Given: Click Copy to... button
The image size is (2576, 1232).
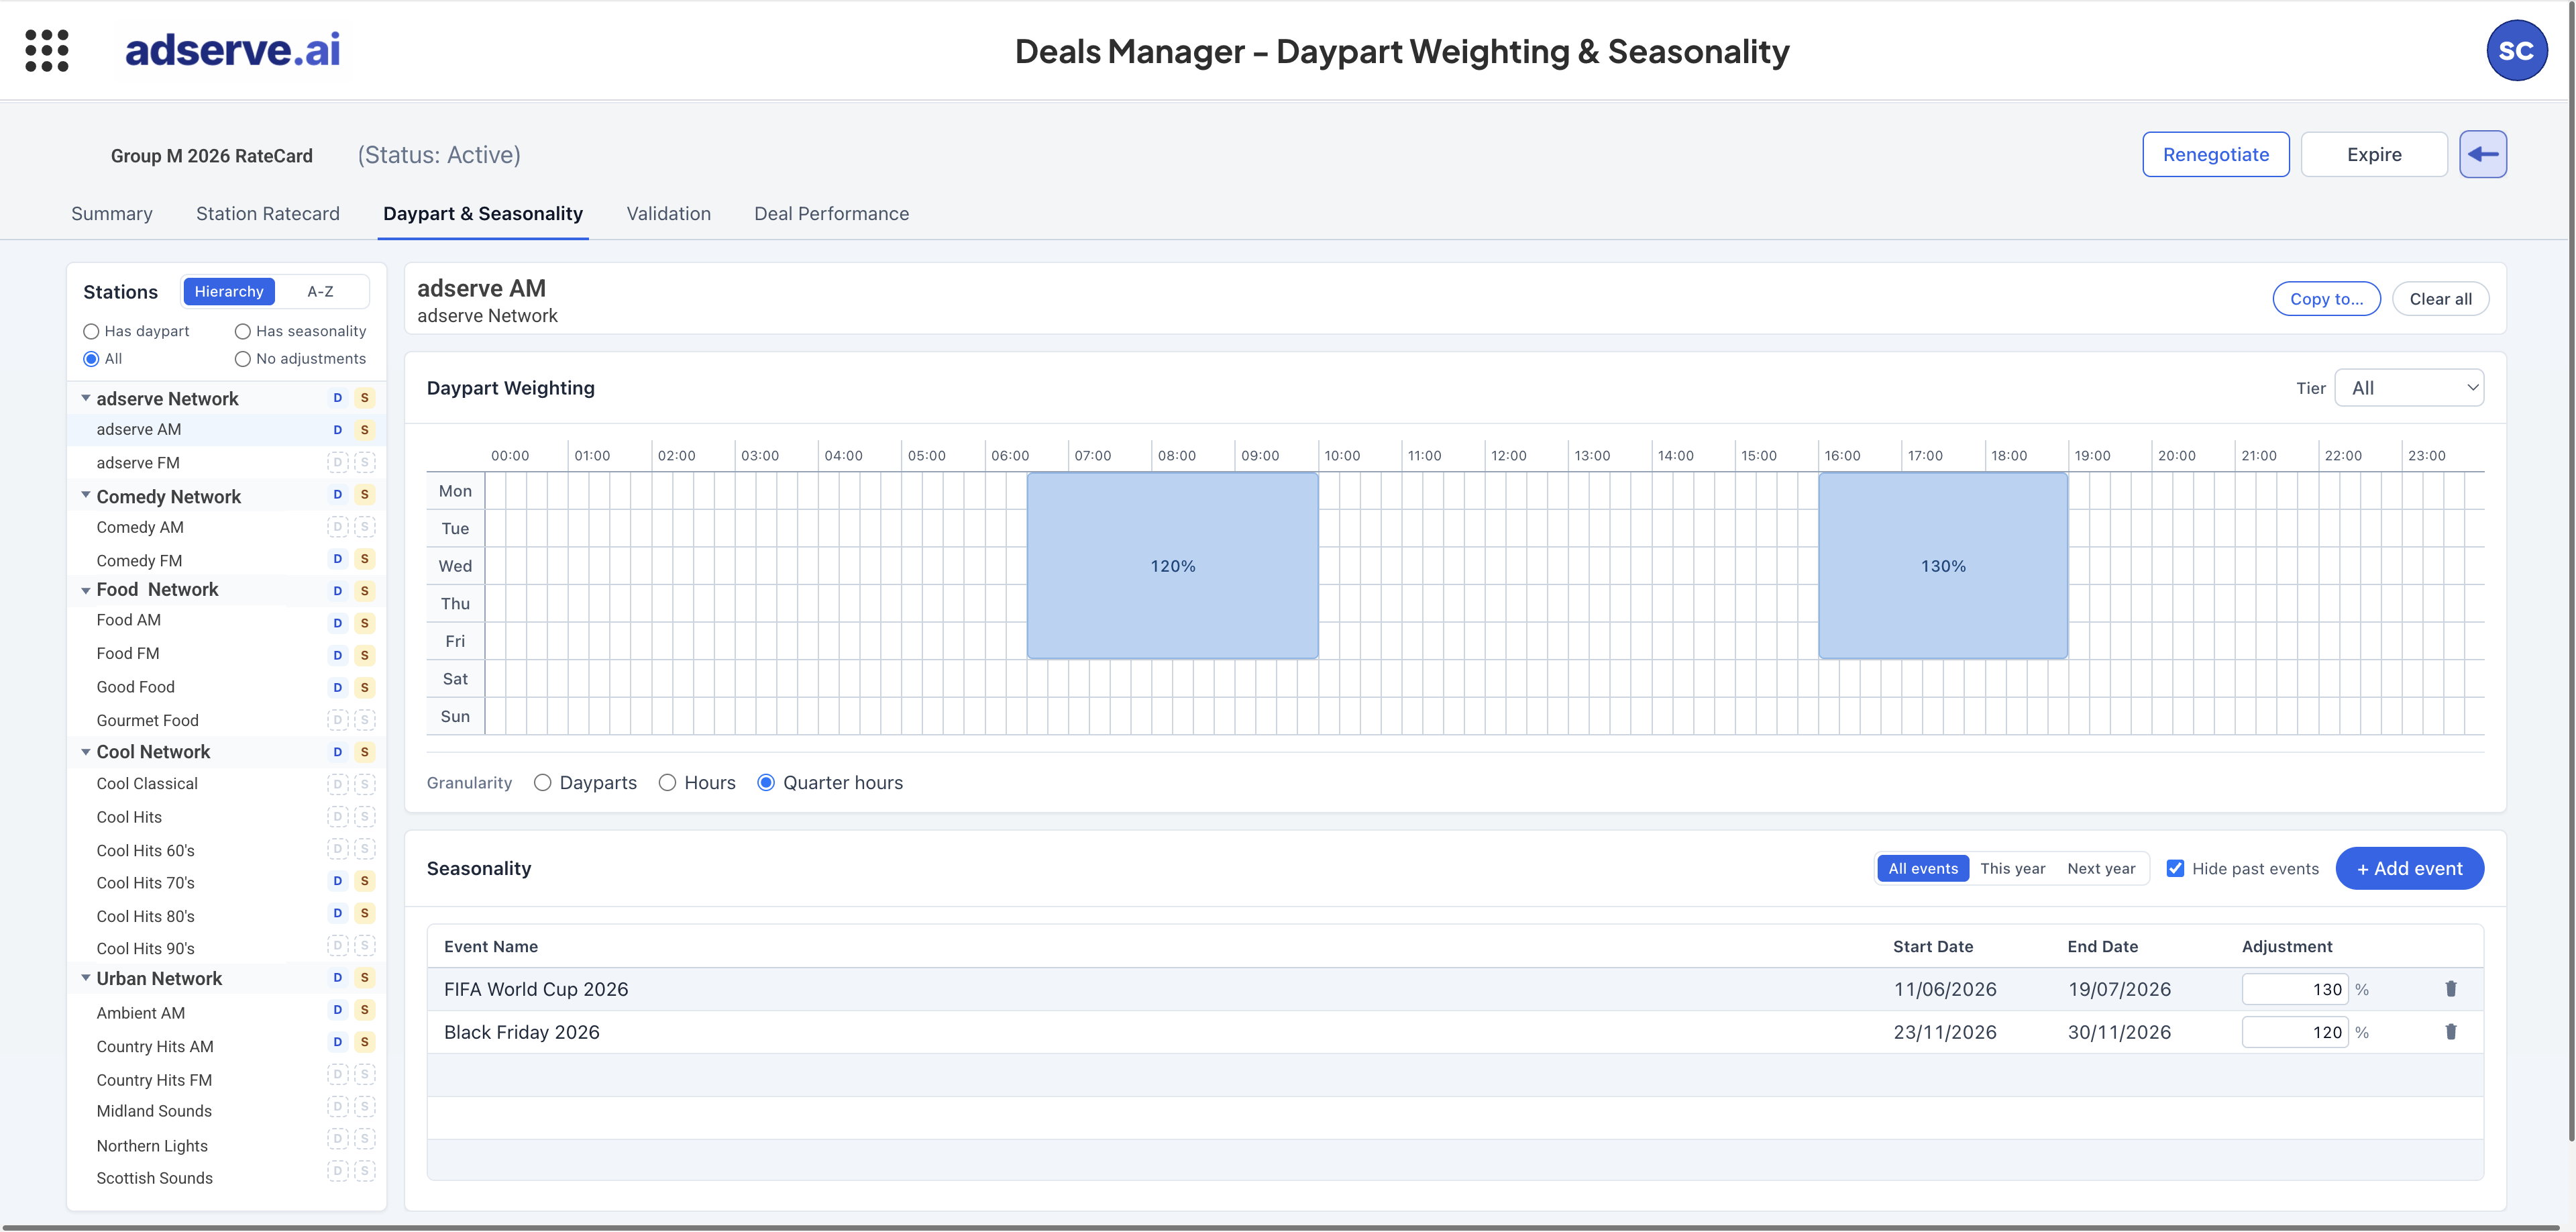Looking at the screenshot, I should point(2326,298).
